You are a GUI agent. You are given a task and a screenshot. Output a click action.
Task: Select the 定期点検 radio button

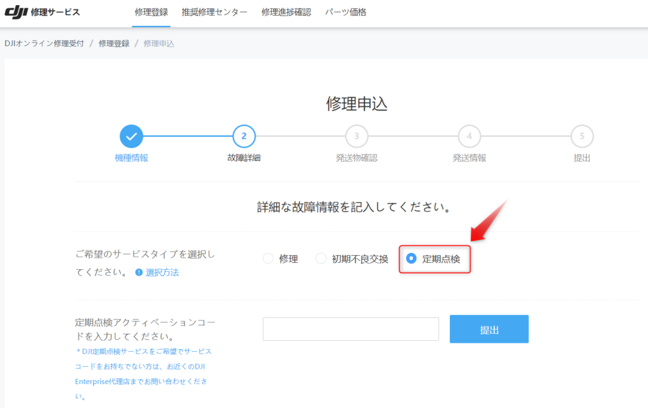coord(411,258)
